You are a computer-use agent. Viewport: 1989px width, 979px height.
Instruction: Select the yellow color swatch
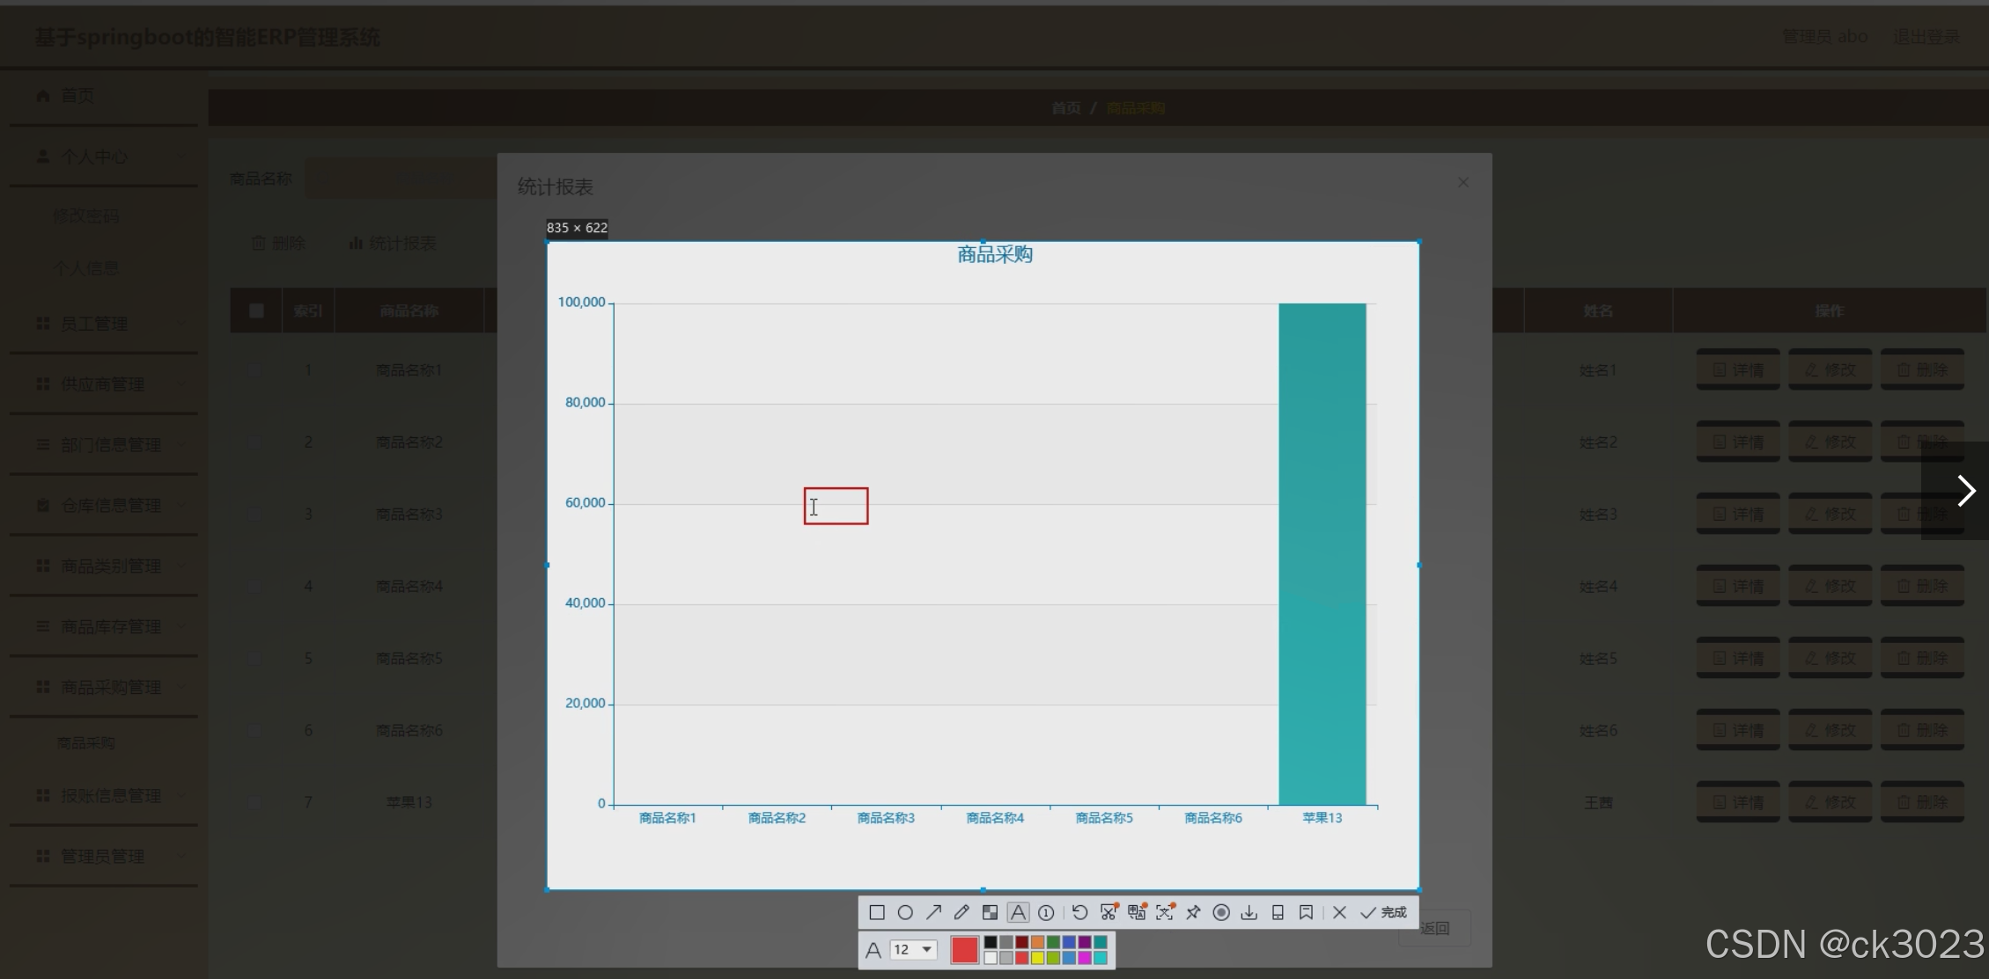click(x=1039, y=957)
